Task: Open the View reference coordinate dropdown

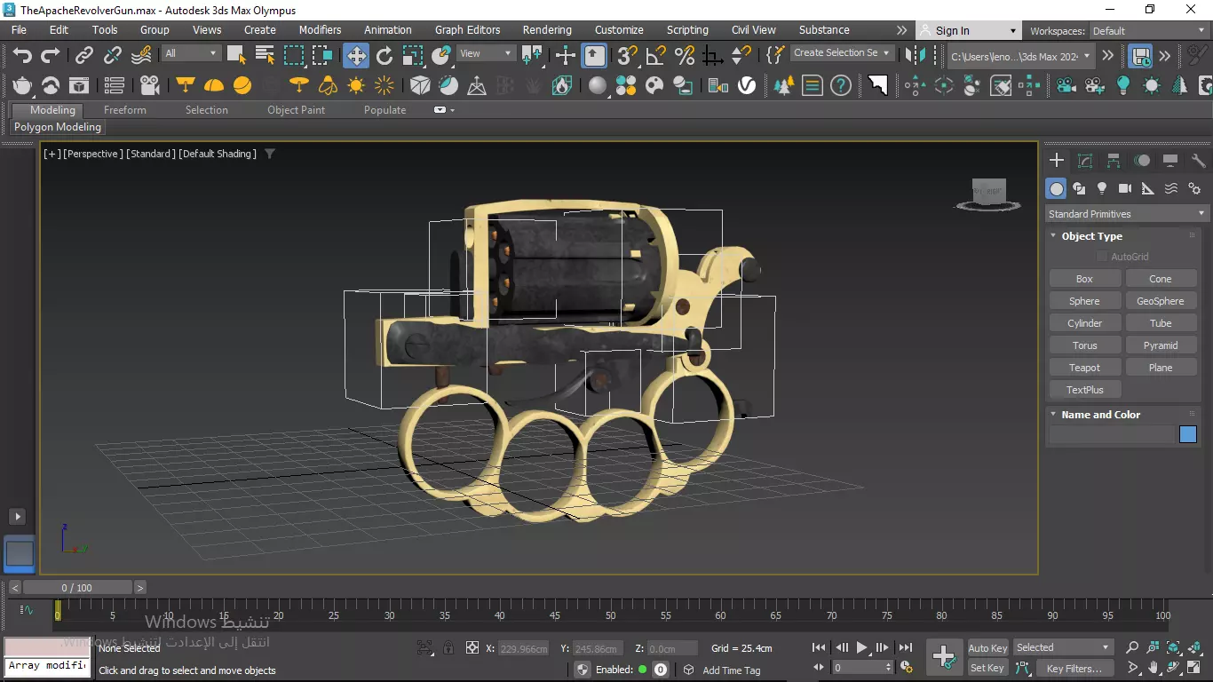Action: 486,53
